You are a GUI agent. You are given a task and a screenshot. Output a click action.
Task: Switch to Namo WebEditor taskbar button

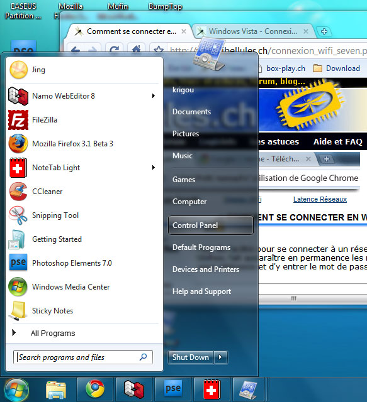134,390
